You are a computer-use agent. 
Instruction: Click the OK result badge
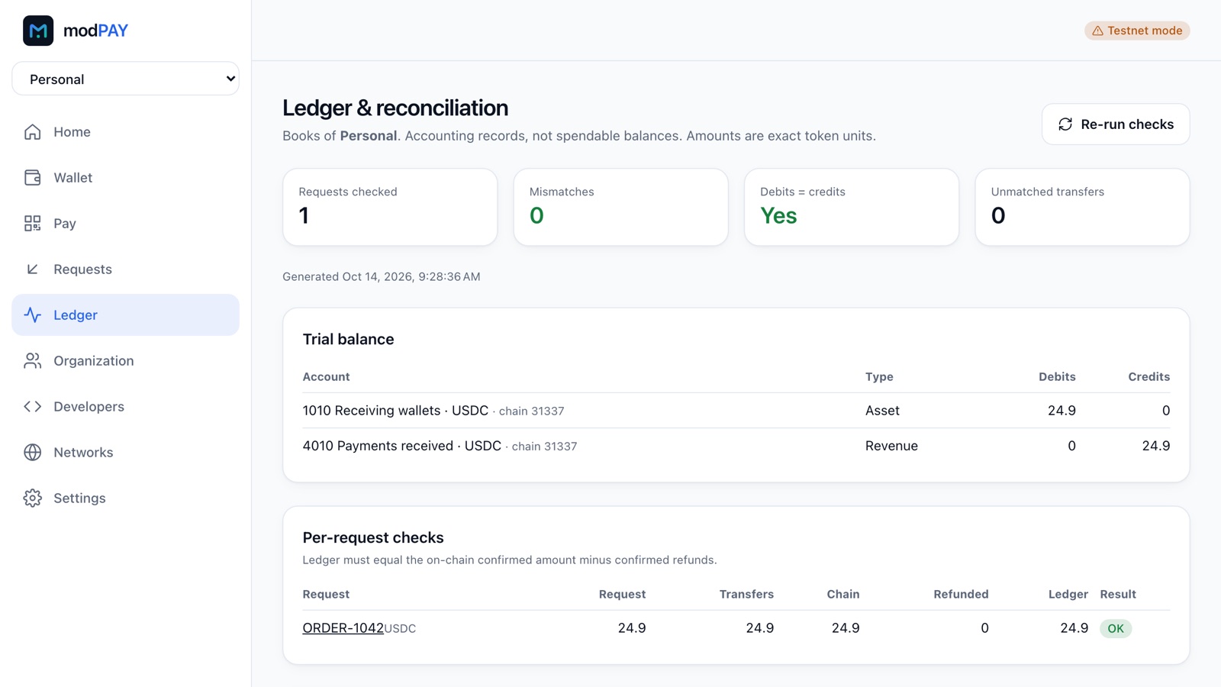[1116, 629]
